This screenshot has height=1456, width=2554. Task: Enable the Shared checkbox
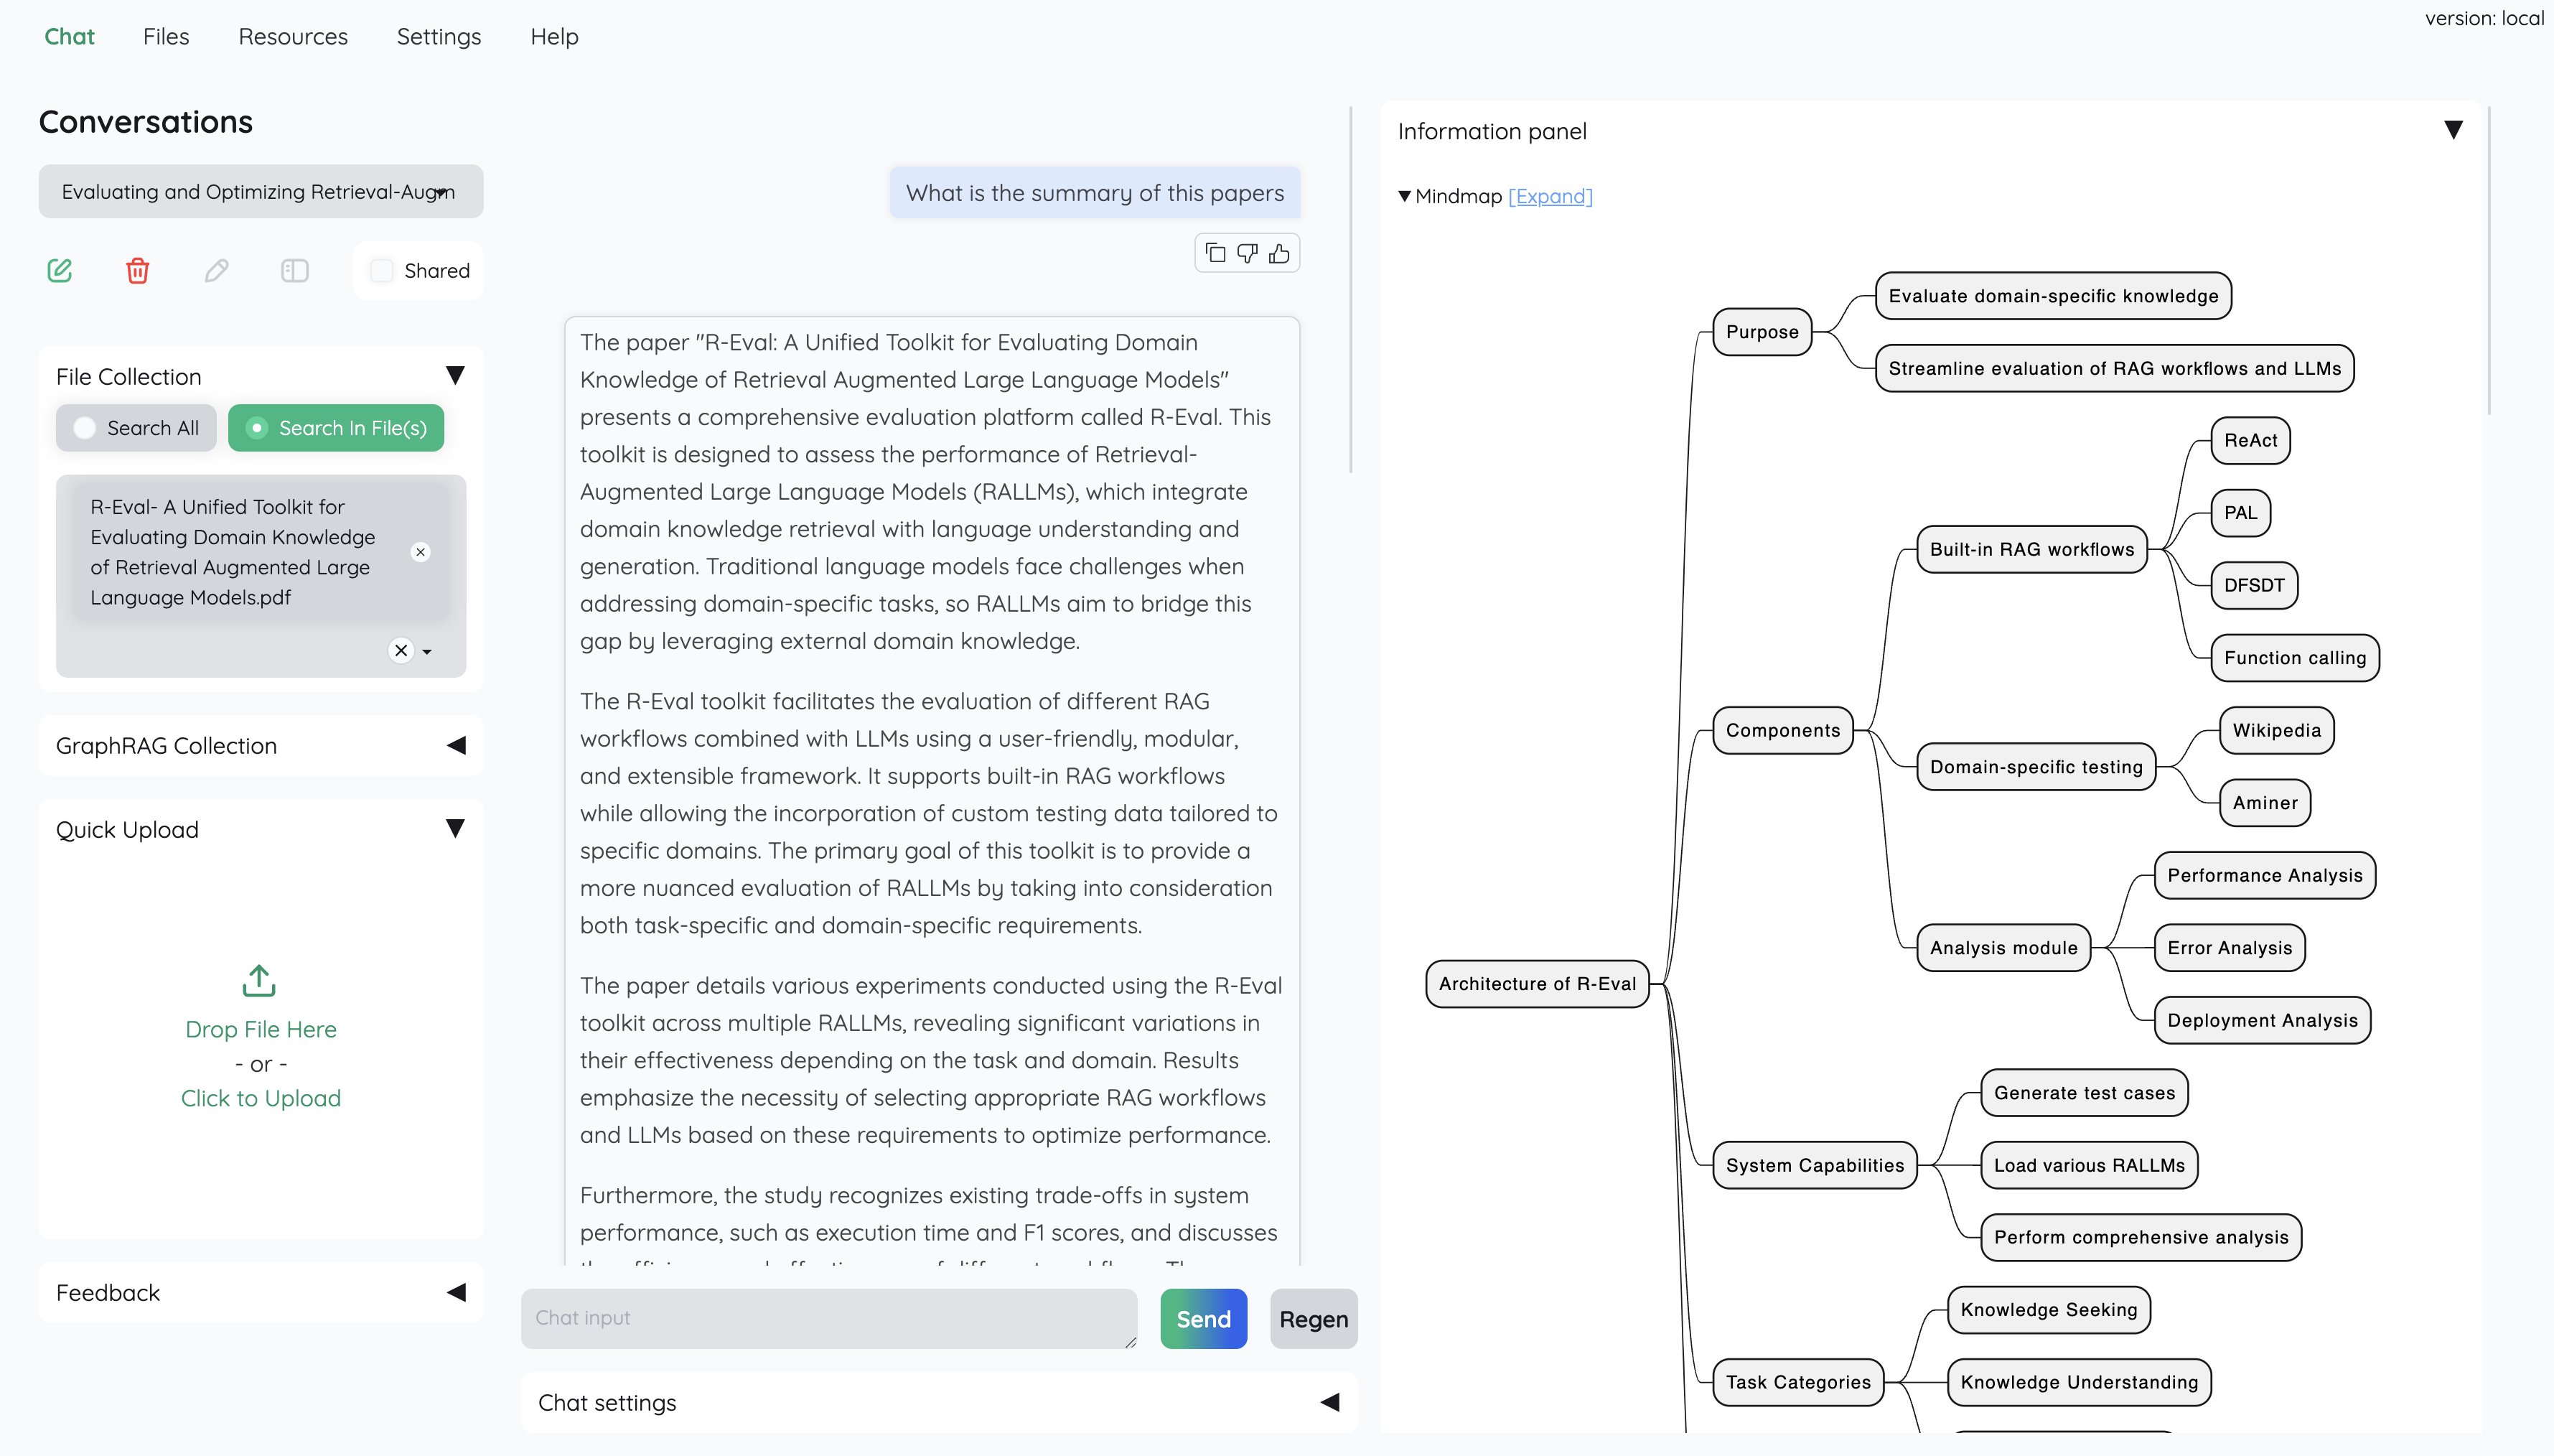click(x=382, y=270)
